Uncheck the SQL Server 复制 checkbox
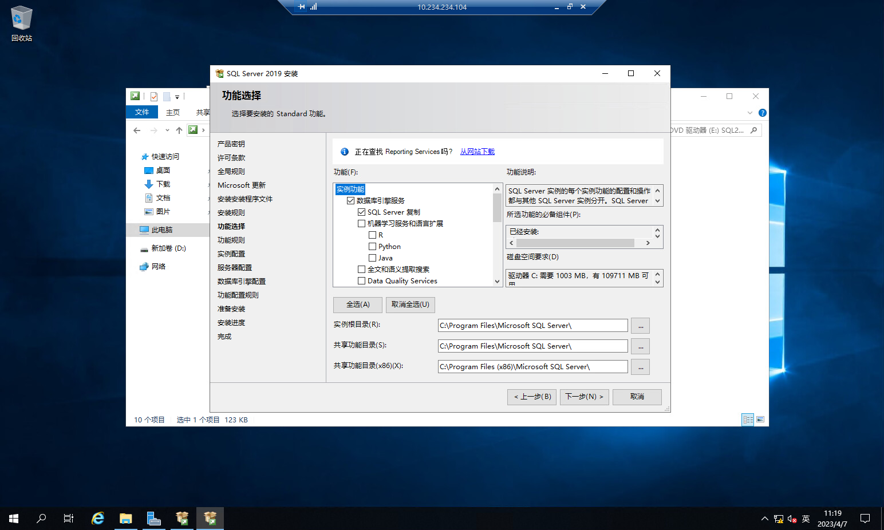 pyautogui.click(x=361, y=212)
